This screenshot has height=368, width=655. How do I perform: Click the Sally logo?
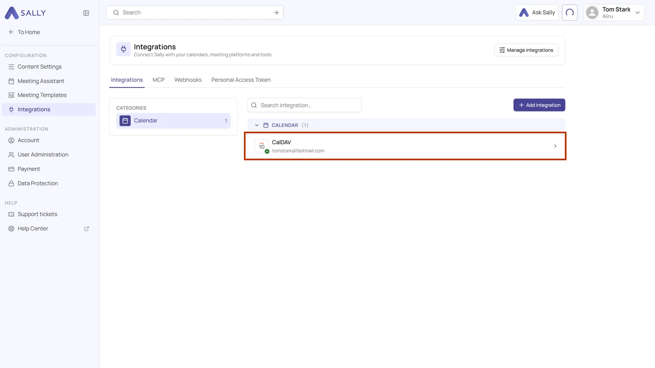click(x=25, y=13)
